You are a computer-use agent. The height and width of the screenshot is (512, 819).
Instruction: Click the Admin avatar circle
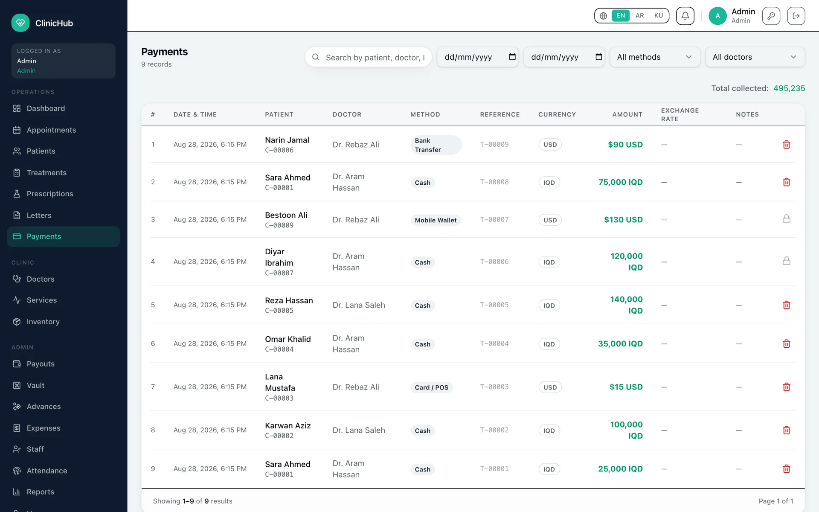[717, 16]
